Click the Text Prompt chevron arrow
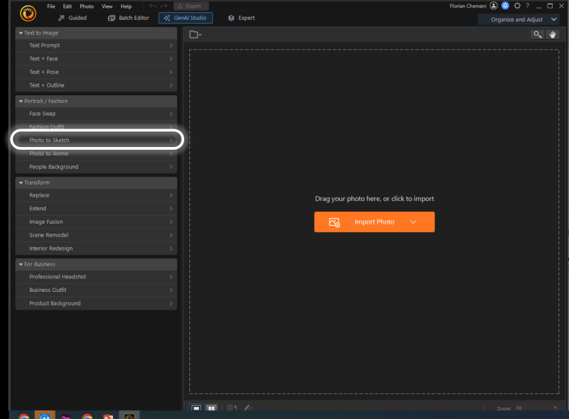The height and width of the screenshot is (419, 569). point(171,45)
